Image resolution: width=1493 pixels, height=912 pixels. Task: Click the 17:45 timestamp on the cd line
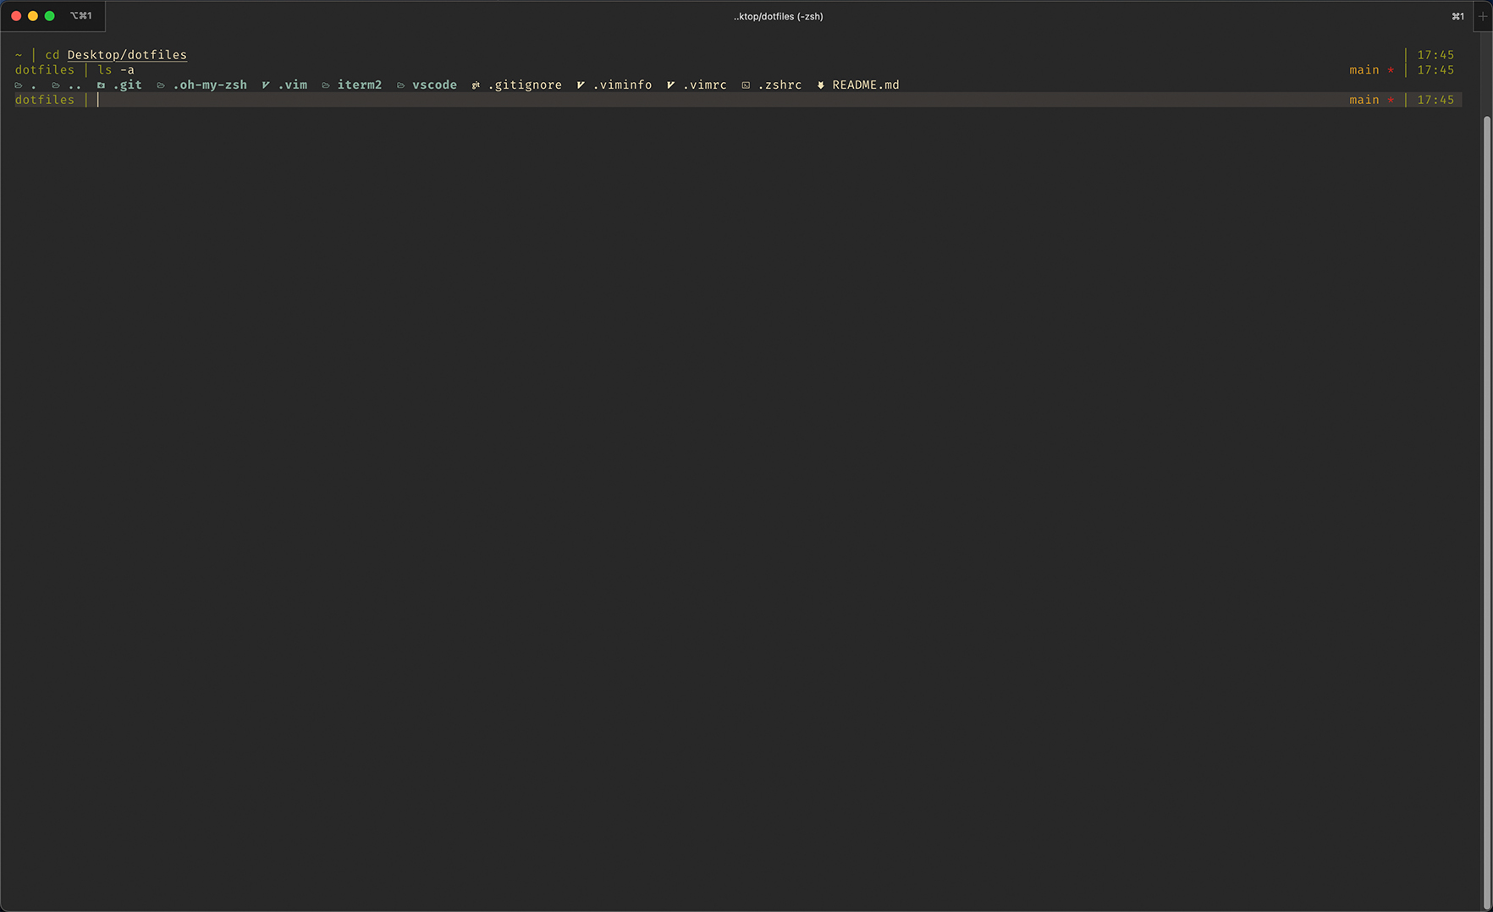coord(1435,55)
